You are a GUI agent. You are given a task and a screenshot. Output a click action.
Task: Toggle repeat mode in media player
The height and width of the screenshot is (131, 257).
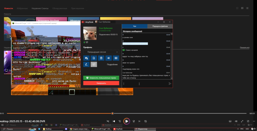pyautogui.click(x=145, y=121)
